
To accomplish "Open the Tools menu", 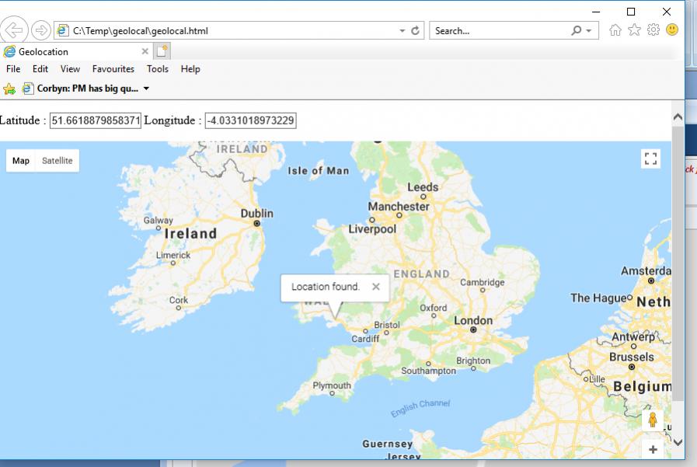I will pyautogui.click(x=158, y=69).
